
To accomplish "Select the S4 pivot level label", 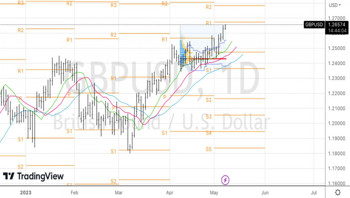I will pyautogui.click(x=208, y=133).
